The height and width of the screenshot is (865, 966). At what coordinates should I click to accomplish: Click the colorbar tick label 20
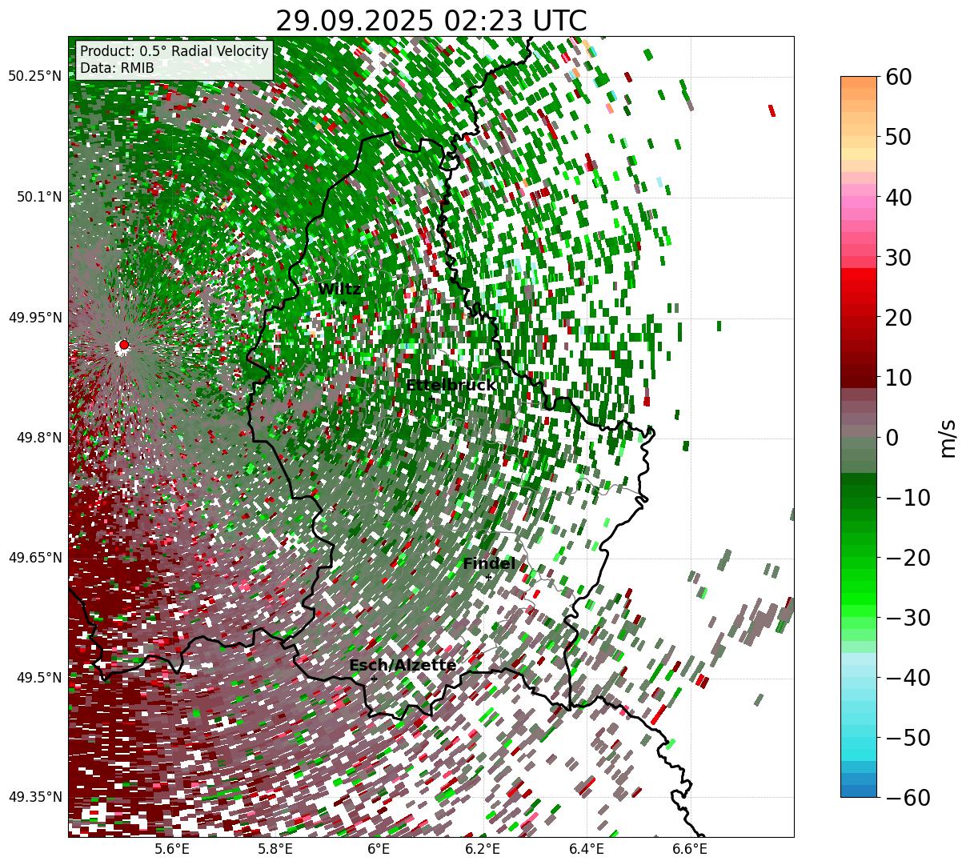[x=897, y=318]
